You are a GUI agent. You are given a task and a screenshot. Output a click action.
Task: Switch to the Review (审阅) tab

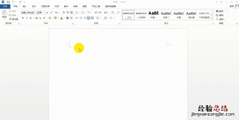coord(75,6)
